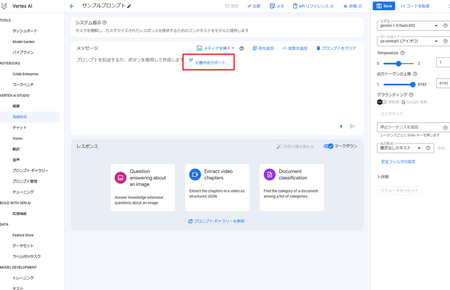Click the microphone icon in message box
450x290 pixels.
click(x=341, y=127)
